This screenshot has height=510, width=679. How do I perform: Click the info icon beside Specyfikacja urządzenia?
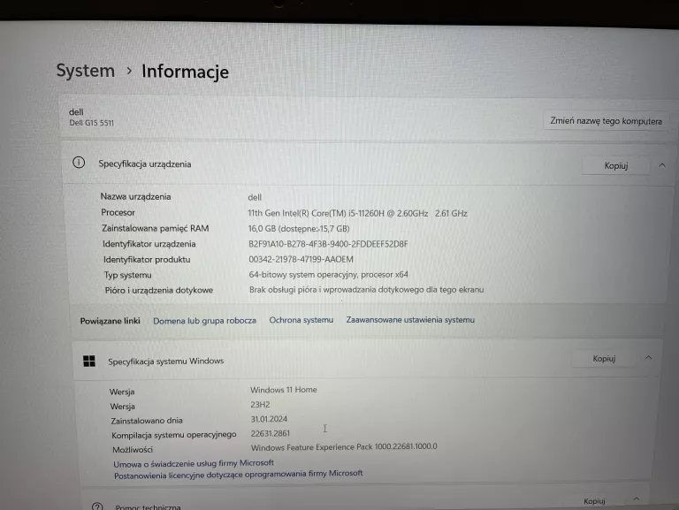click(x=79, y=163)
